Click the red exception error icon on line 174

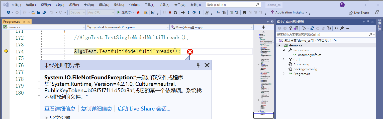click(x=190, y=52)
